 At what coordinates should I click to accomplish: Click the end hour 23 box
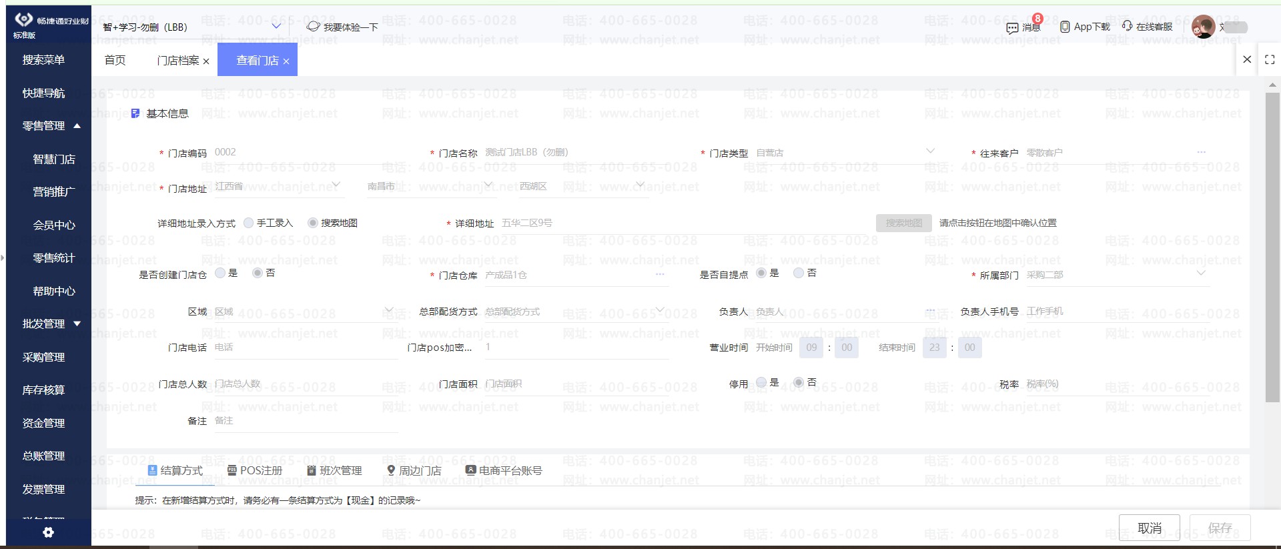point(935,347)
